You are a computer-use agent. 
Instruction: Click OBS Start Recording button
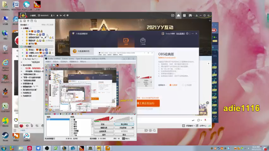pos(123,128)
